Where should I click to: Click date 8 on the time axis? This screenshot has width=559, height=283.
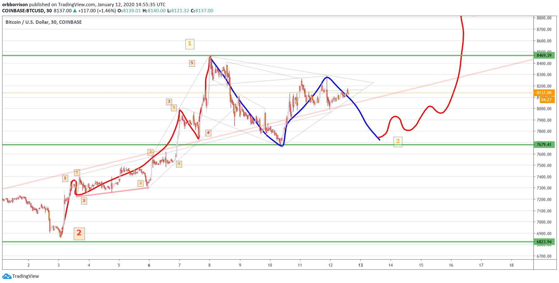tap(209, 265)
